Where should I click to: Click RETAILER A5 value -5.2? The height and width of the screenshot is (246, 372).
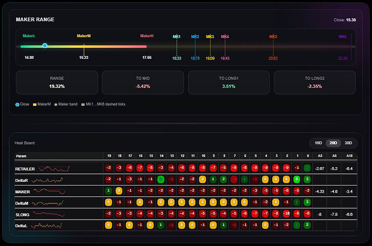click(x=334, y=169)
